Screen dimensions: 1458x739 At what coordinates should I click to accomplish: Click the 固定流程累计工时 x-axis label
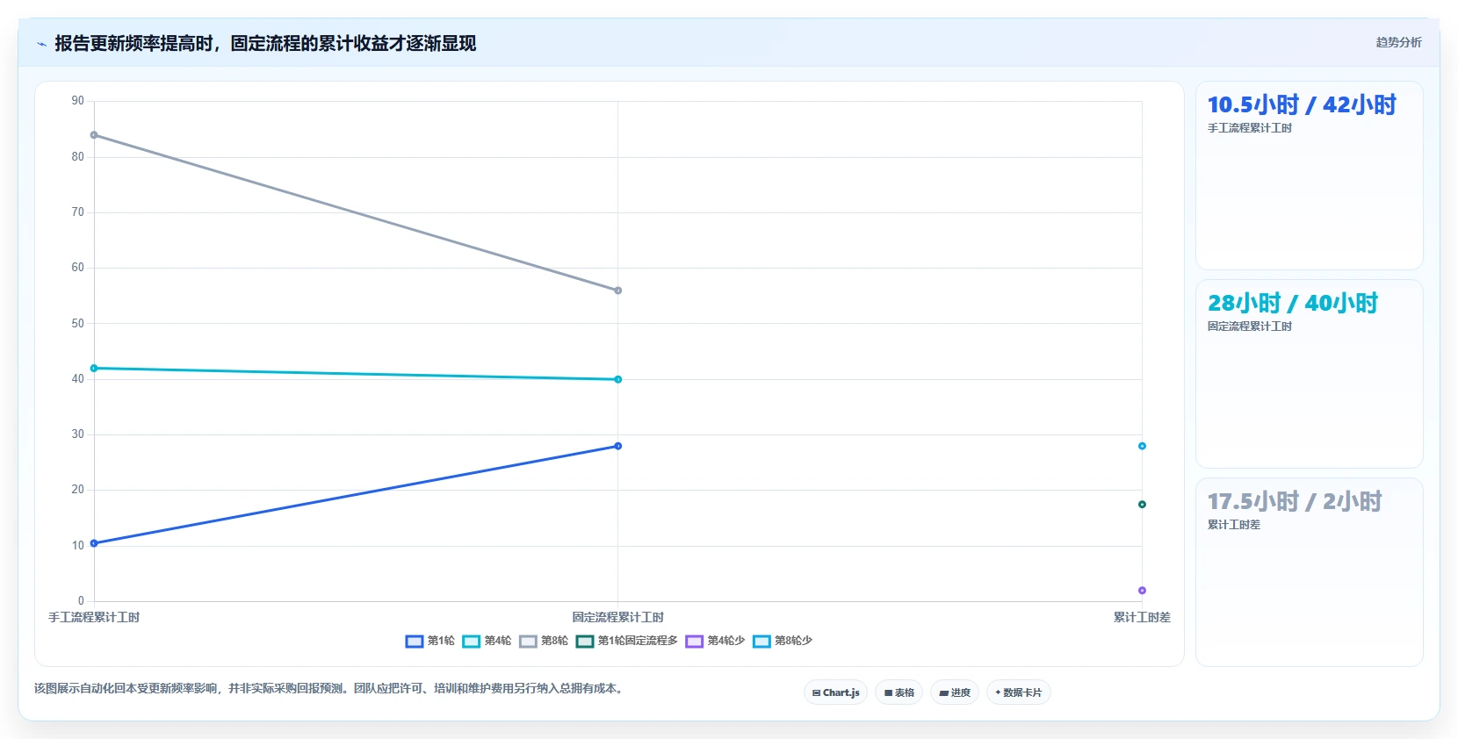618,617
